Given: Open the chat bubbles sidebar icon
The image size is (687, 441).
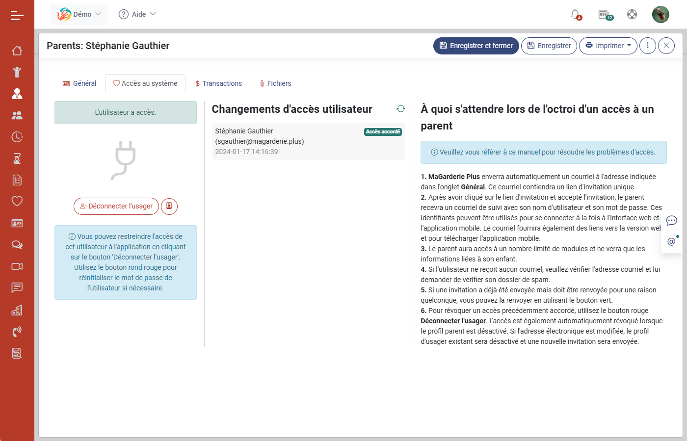Looking at the screenshot, I should coord(17,245).
